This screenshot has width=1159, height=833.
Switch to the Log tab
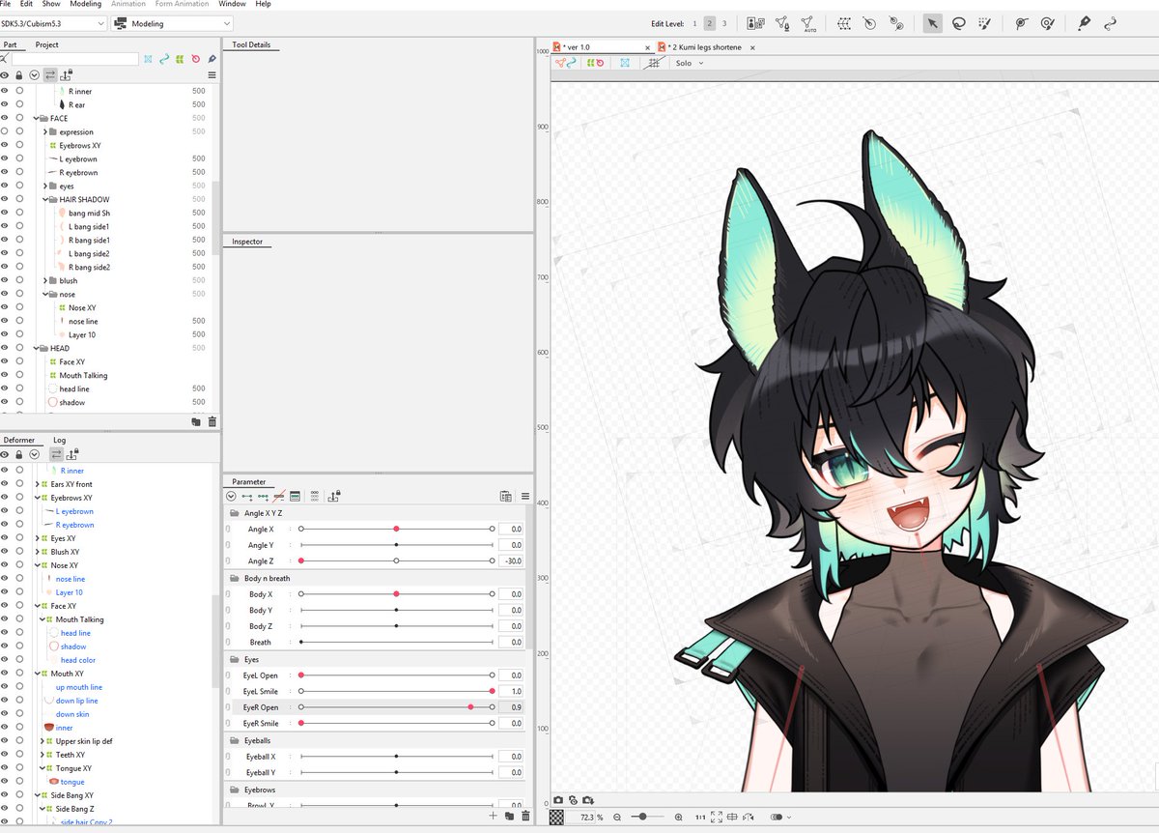tap(59, 440)
